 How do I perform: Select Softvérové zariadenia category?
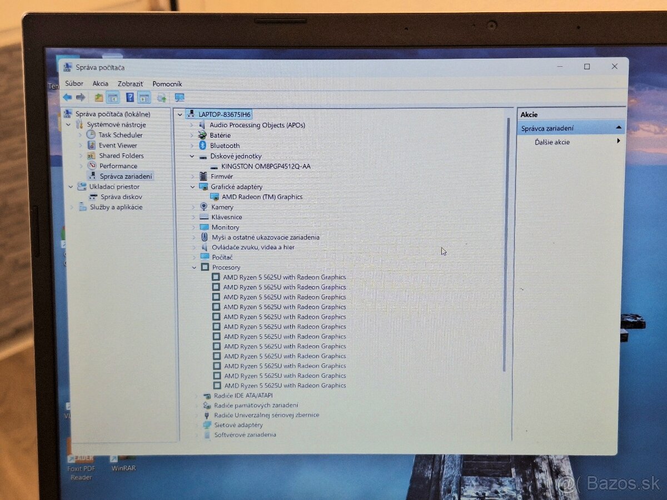245,434
